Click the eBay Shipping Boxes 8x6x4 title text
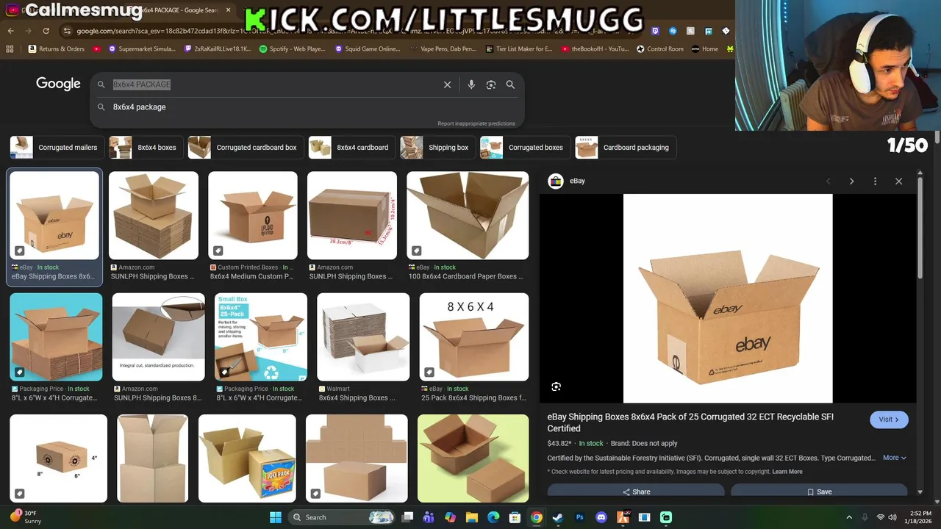 (690, 422)
